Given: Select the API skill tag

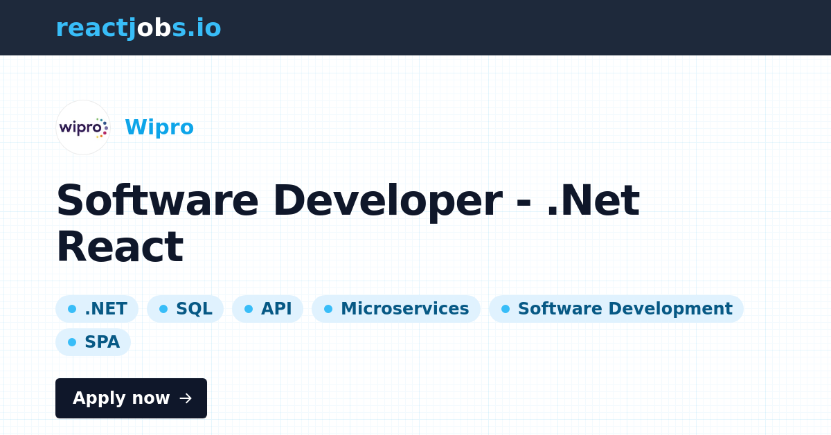Looking at the screenshot, I should [267, 308].
